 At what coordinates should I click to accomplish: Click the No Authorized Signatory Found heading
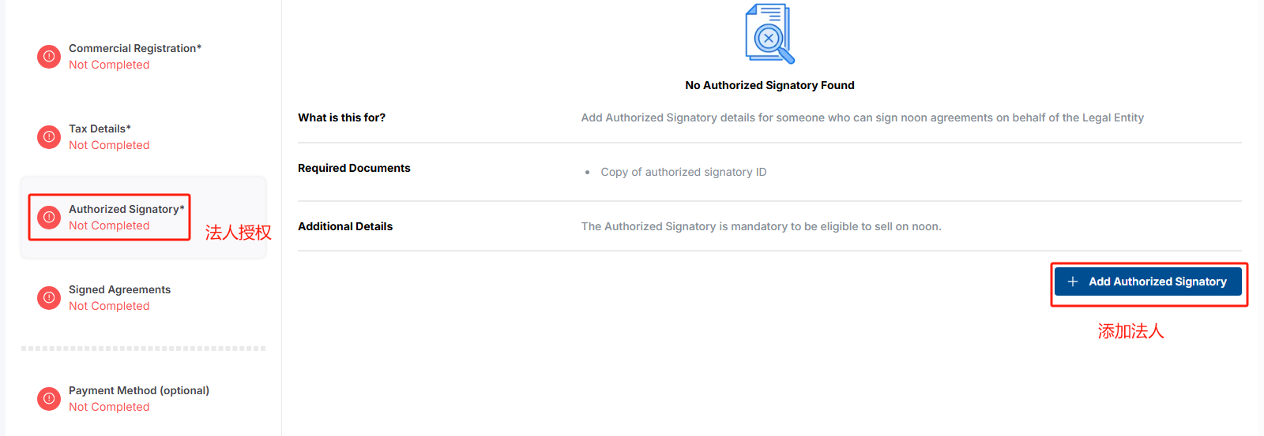tap(769, 85)
